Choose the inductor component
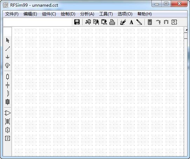 click(8, 94)
